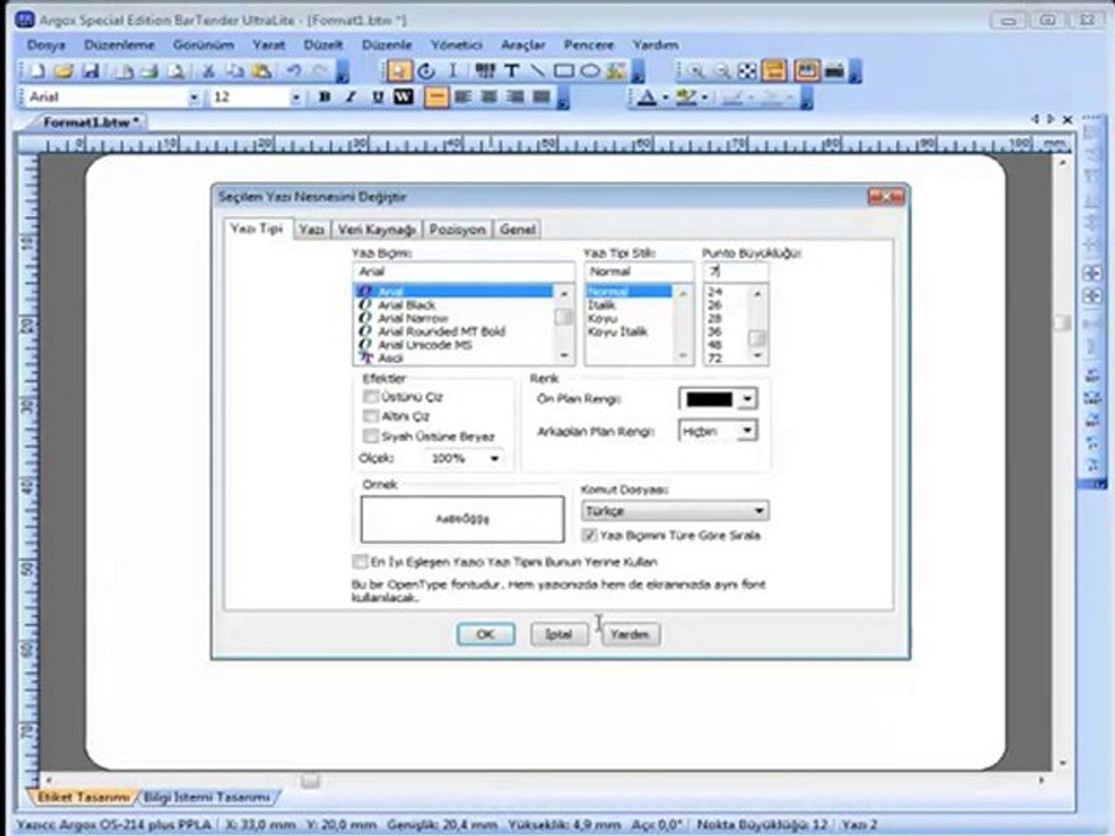Image resolution: width=1115 pixels, height=836 pixels.
Task: Switch to the Veri Kaynağı tab
Action: (377, 230)
